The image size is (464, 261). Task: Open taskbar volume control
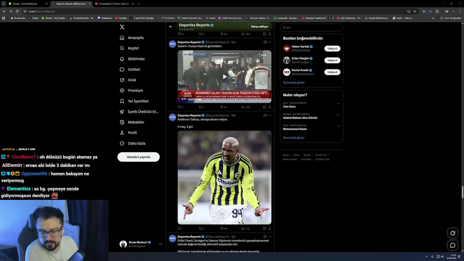pyautogui.click(x=442, y=257)
